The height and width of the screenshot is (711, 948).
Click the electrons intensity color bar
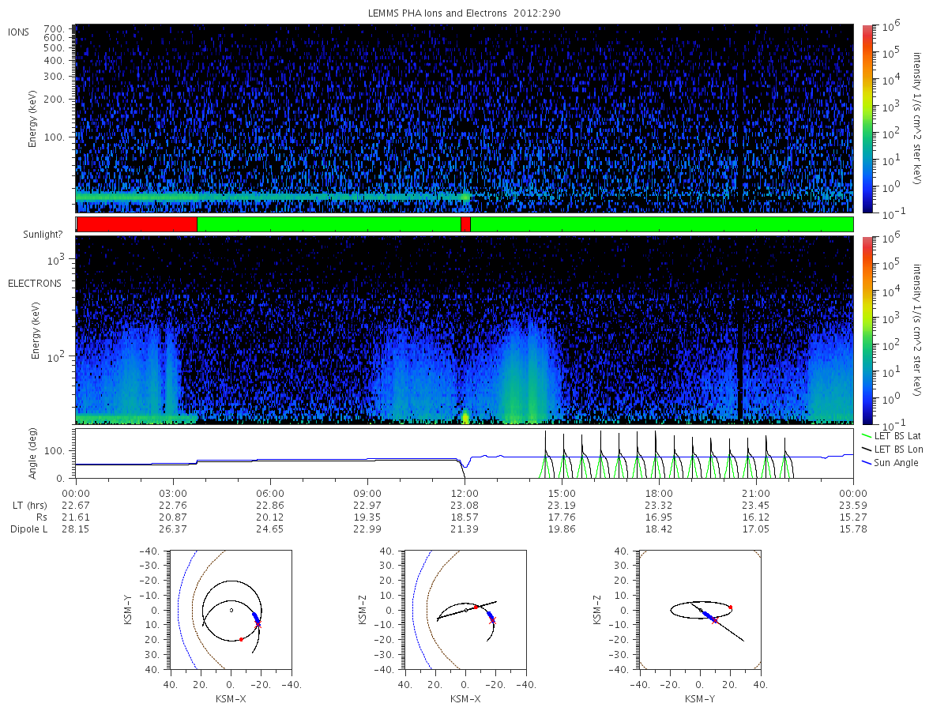tap(867, 329)
